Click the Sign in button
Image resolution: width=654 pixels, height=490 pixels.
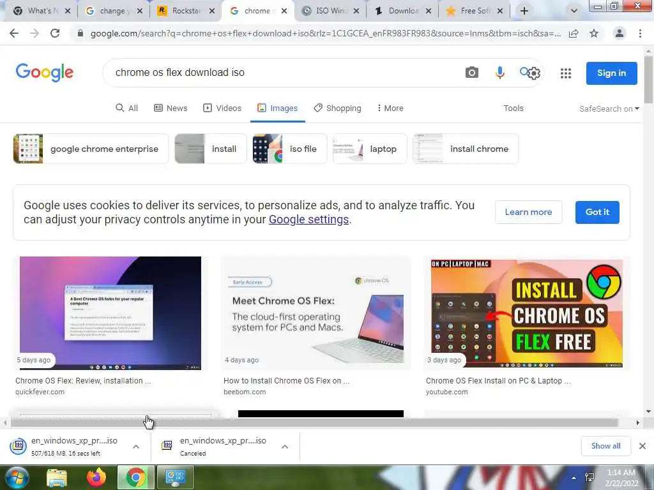611,73
